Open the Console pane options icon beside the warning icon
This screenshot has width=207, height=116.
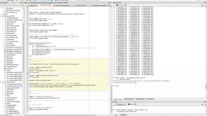click(205, 104)
